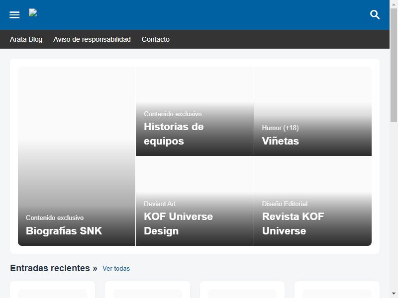Click the Diseño Editorial category label
This screenshot has width=398, height=298.
(285, 204)
